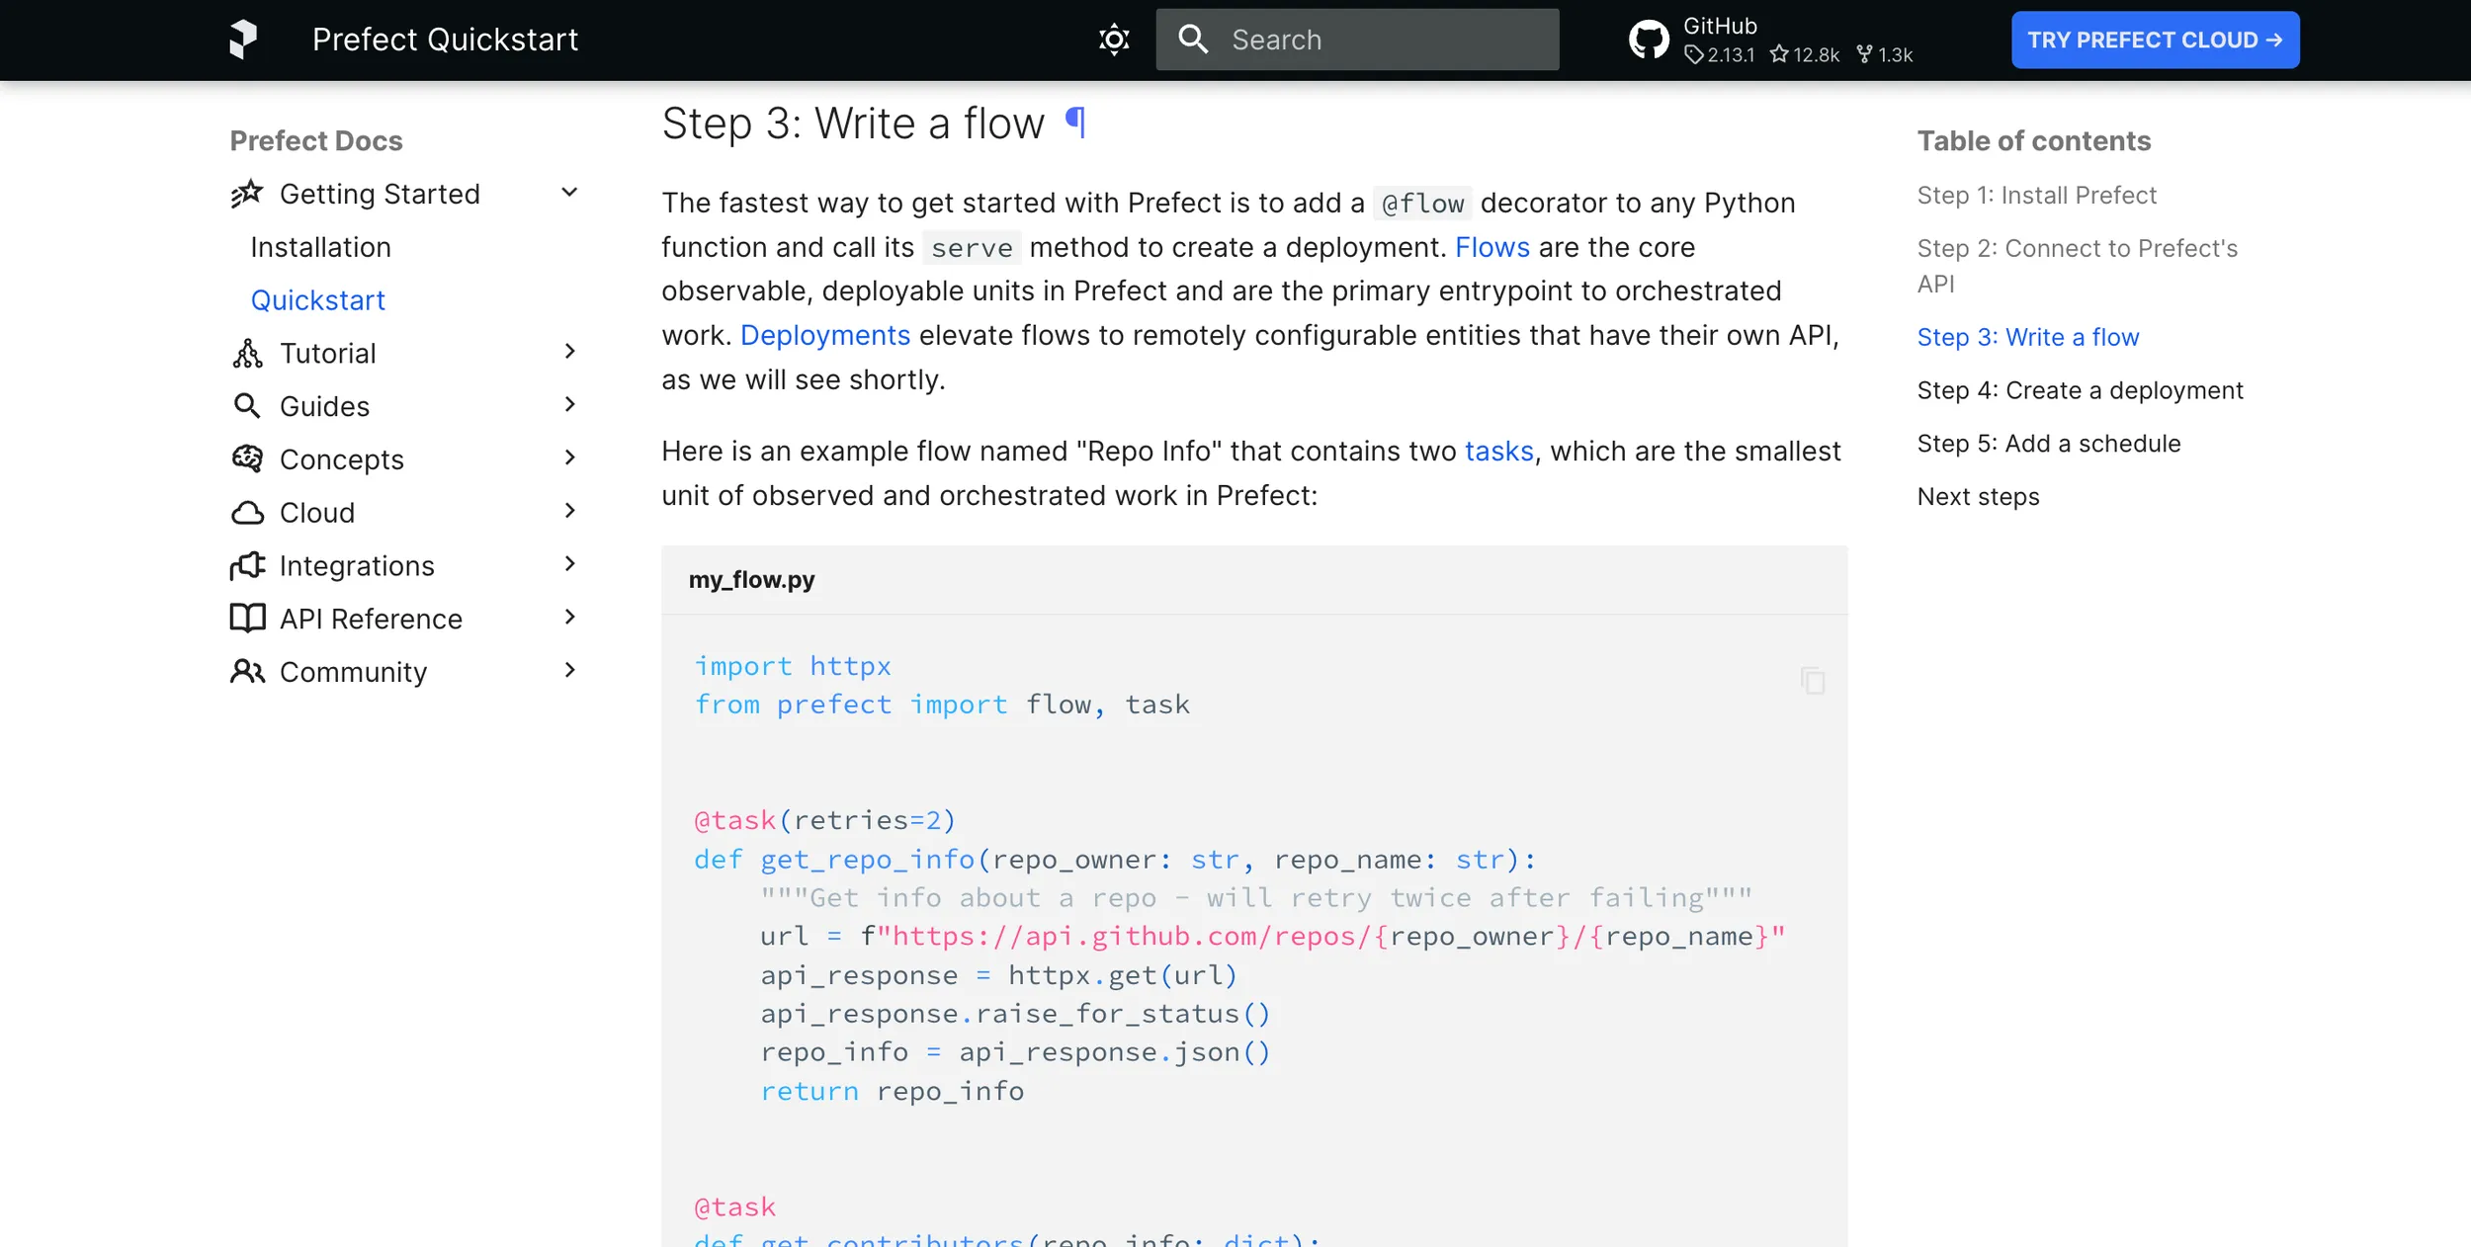Click the TRY PREFECT CLOUD button

(2156, 39)
